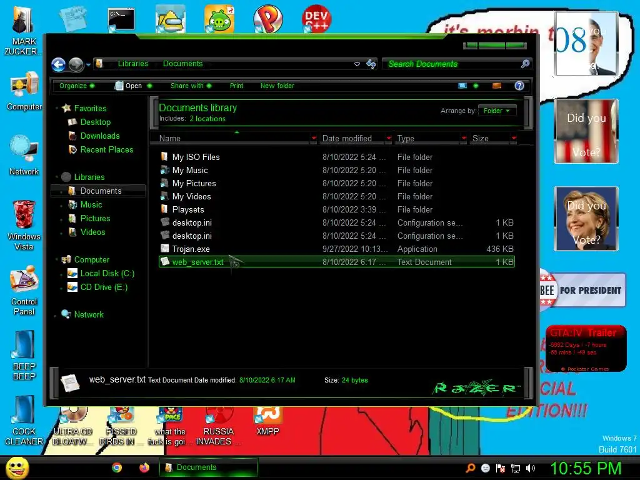Click the Help question mark icon

pyautogui.click(x=519, y=86)
